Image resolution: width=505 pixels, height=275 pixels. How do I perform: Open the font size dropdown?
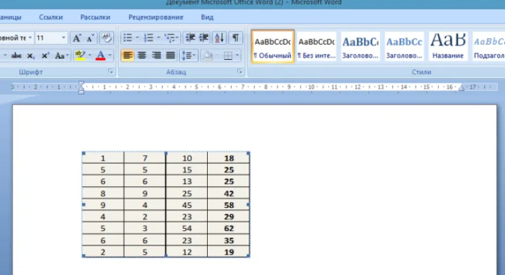pos(63,38)
